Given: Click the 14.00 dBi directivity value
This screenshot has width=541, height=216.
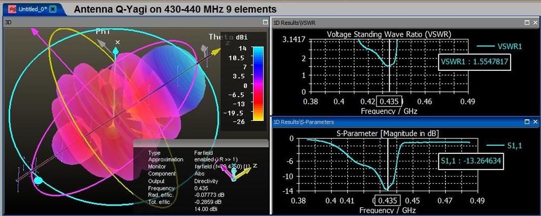Looking at the screenshot, I should pyautogui.click(x=206, y=209).
